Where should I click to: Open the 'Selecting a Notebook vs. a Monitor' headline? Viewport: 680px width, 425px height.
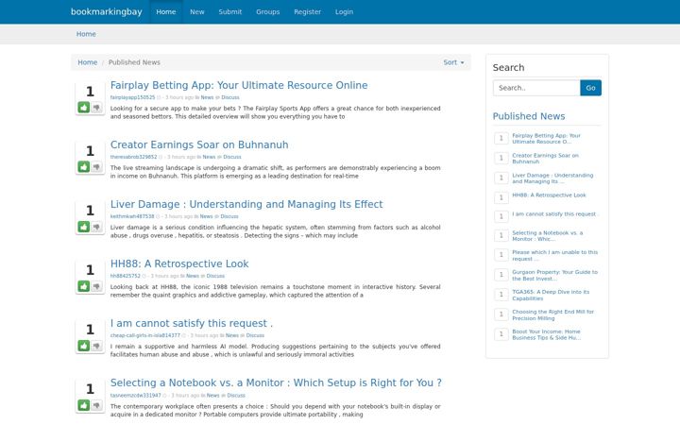276,382
